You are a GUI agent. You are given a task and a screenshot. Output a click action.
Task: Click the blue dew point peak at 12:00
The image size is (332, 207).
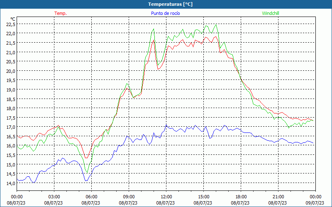166,125
